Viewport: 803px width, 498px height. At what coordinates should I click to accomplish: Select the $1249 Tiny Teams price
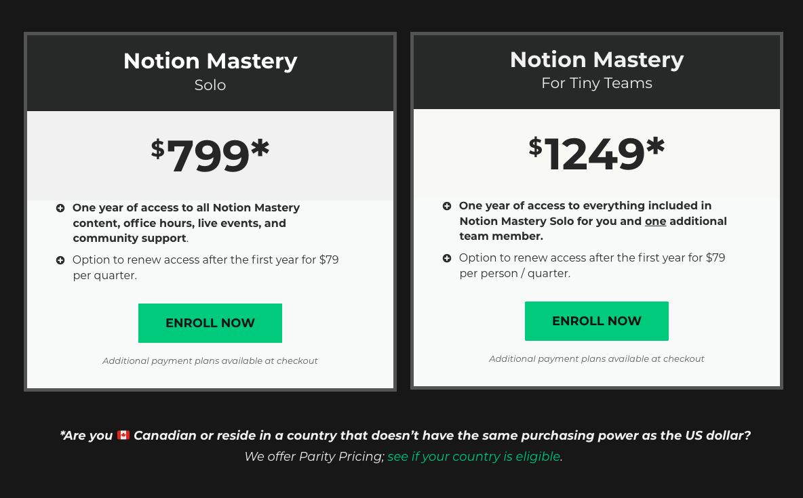[597, 154]
